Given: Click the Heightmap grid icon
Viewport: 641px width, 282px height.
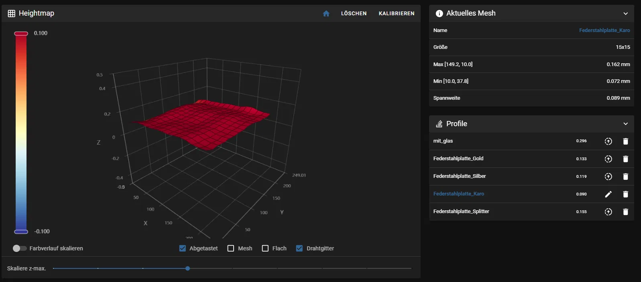Looking at the screenshot, I should coord(12,13).
